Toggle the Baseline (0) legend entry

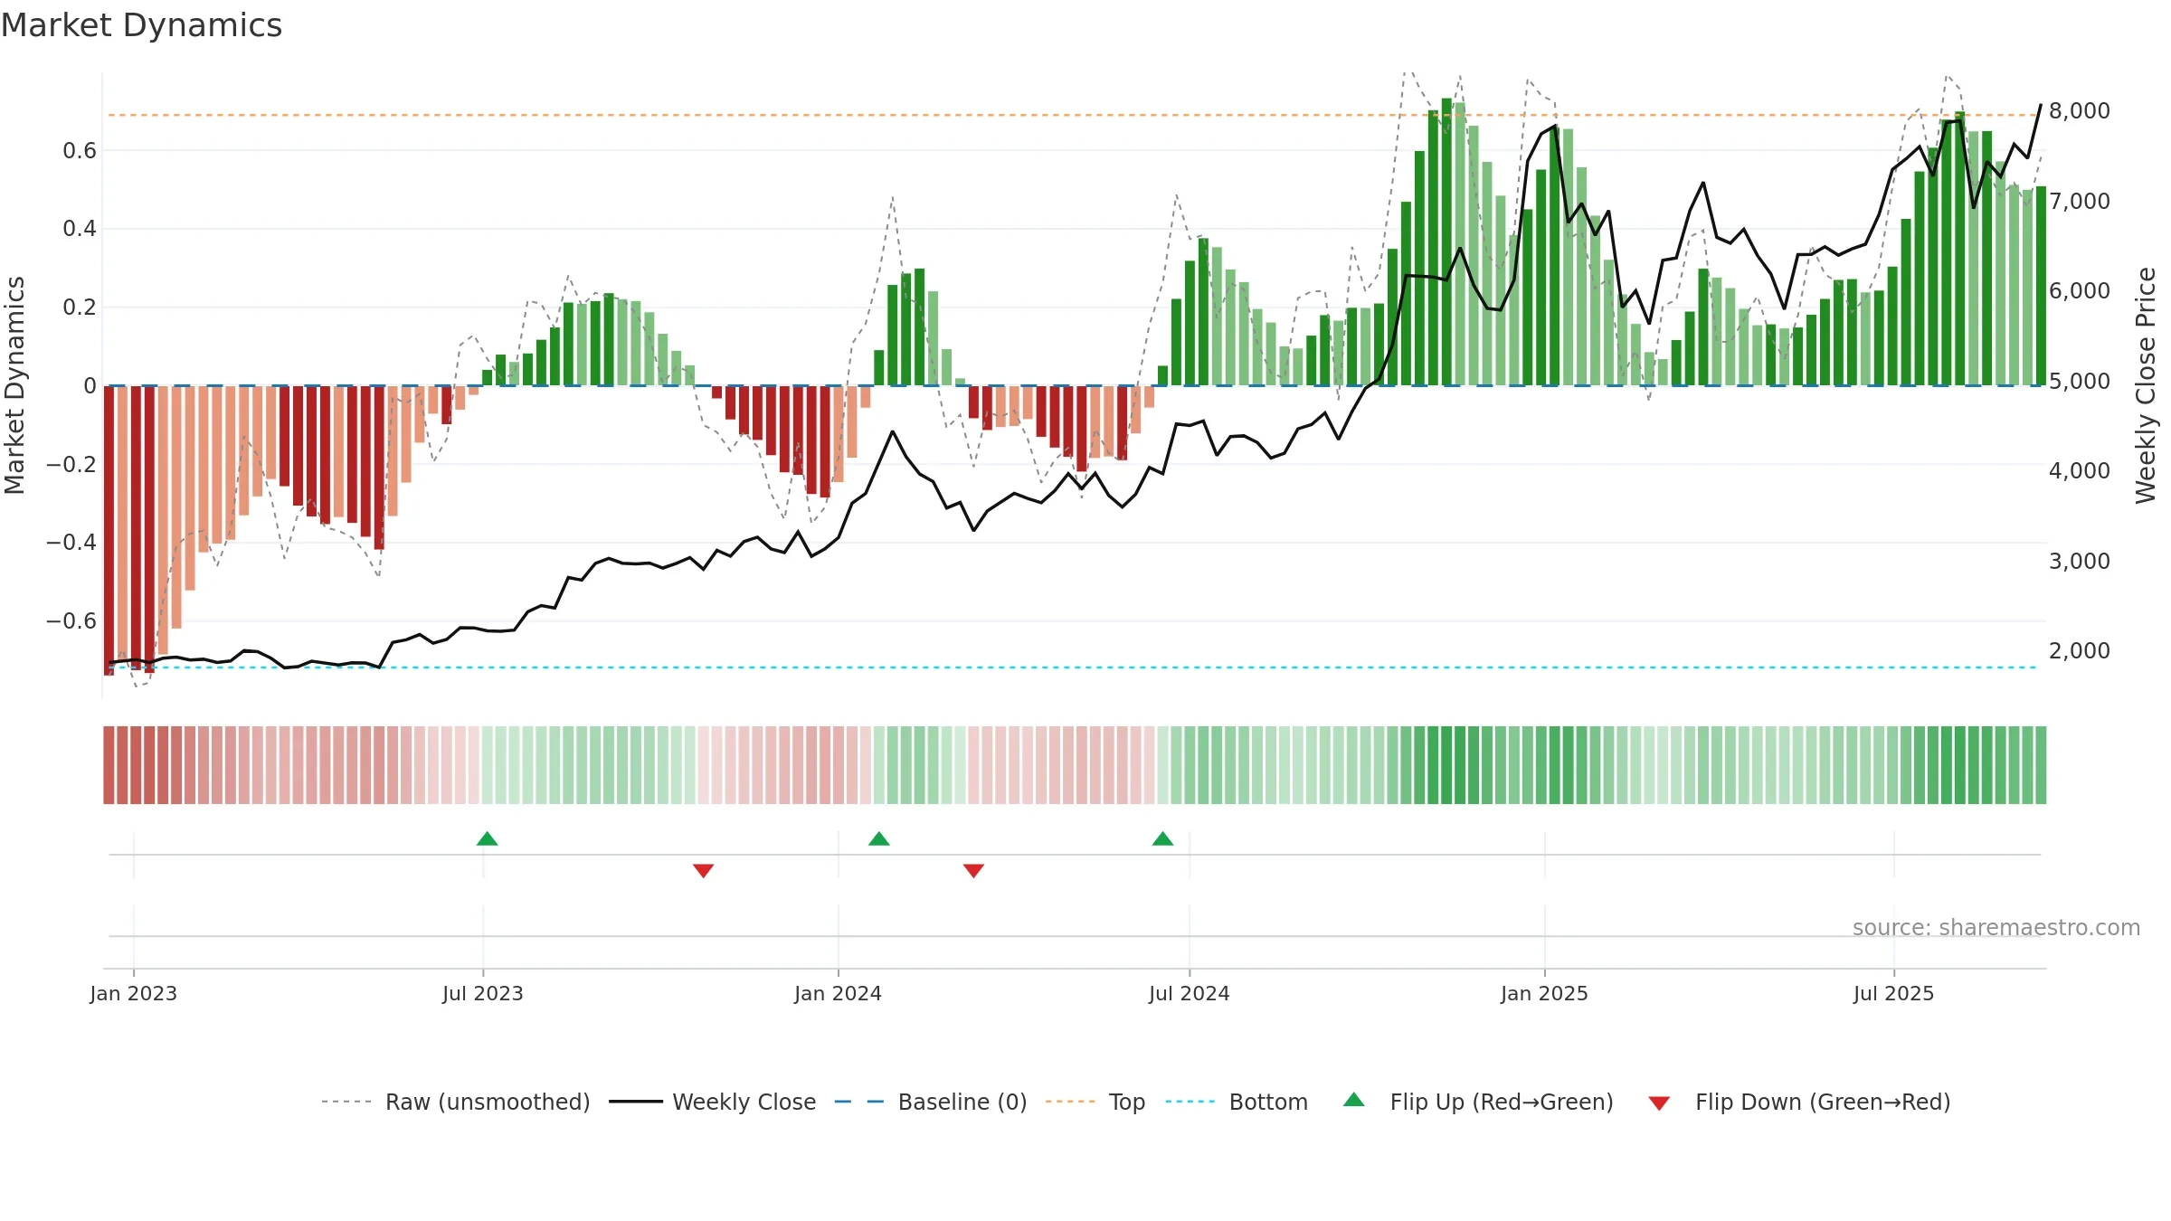coord(930,1102)
